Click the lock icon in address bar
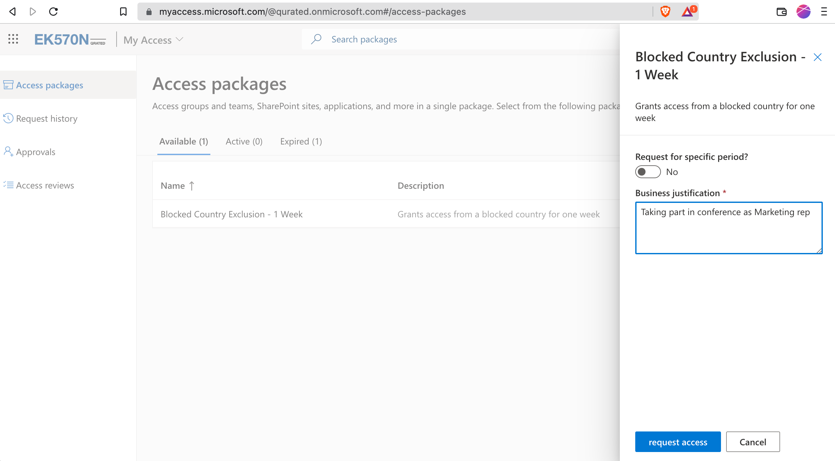 click(x=149, y=12)
